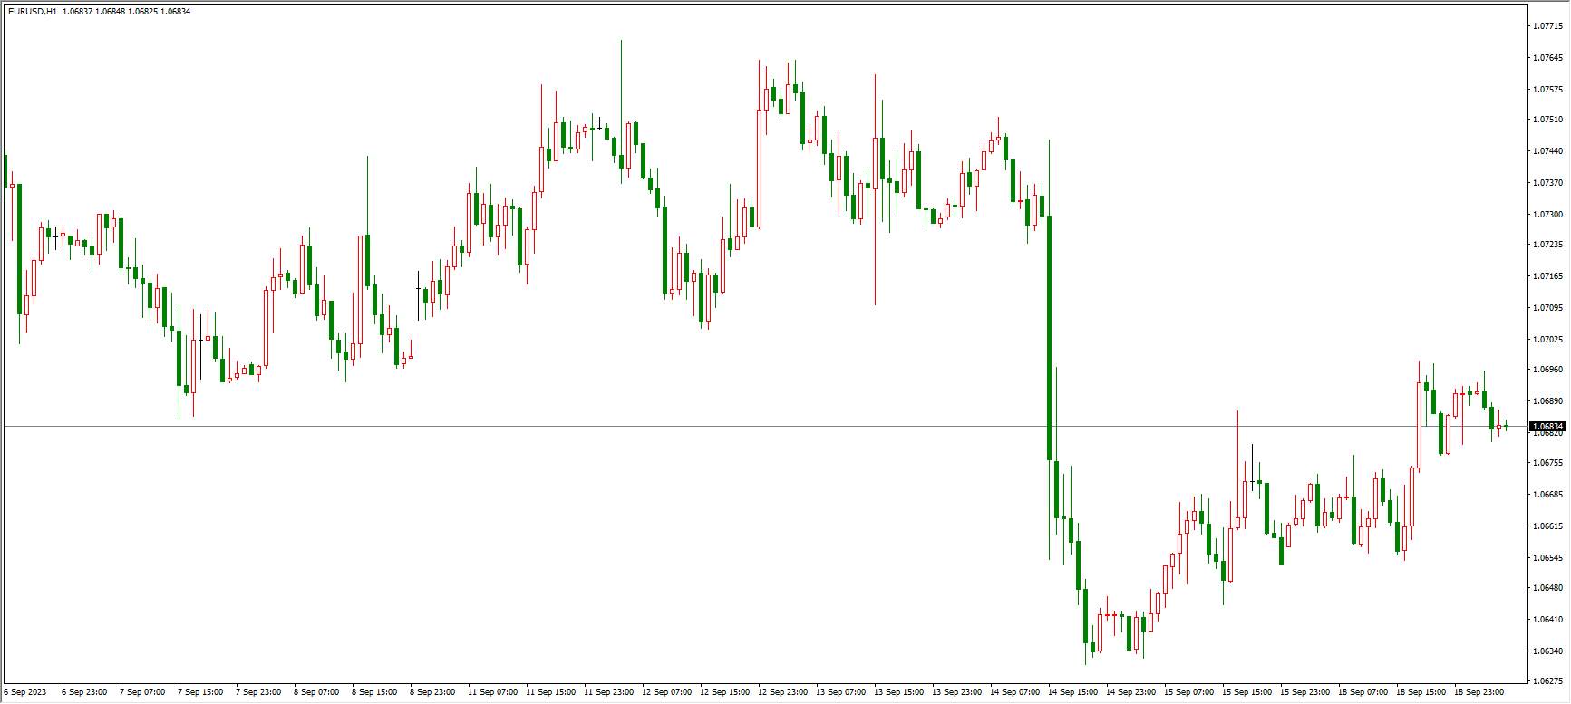This screenshot has width=1571, height=704.
Task: Select the 14 Sep 23:00 time marker
Action: pyautogui.click(x=1130, y=692)
